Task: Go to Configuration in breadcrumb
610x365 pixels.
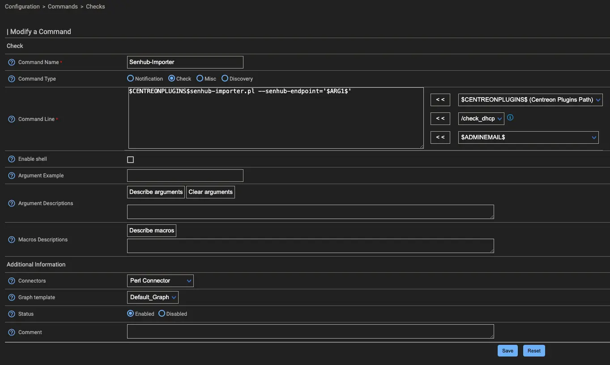Action: pyautogui.click(x=22, y=7)
